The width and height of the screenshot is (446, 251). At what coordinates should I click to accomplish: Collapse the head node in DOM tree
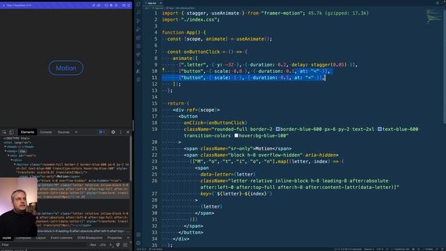[6, 147]
